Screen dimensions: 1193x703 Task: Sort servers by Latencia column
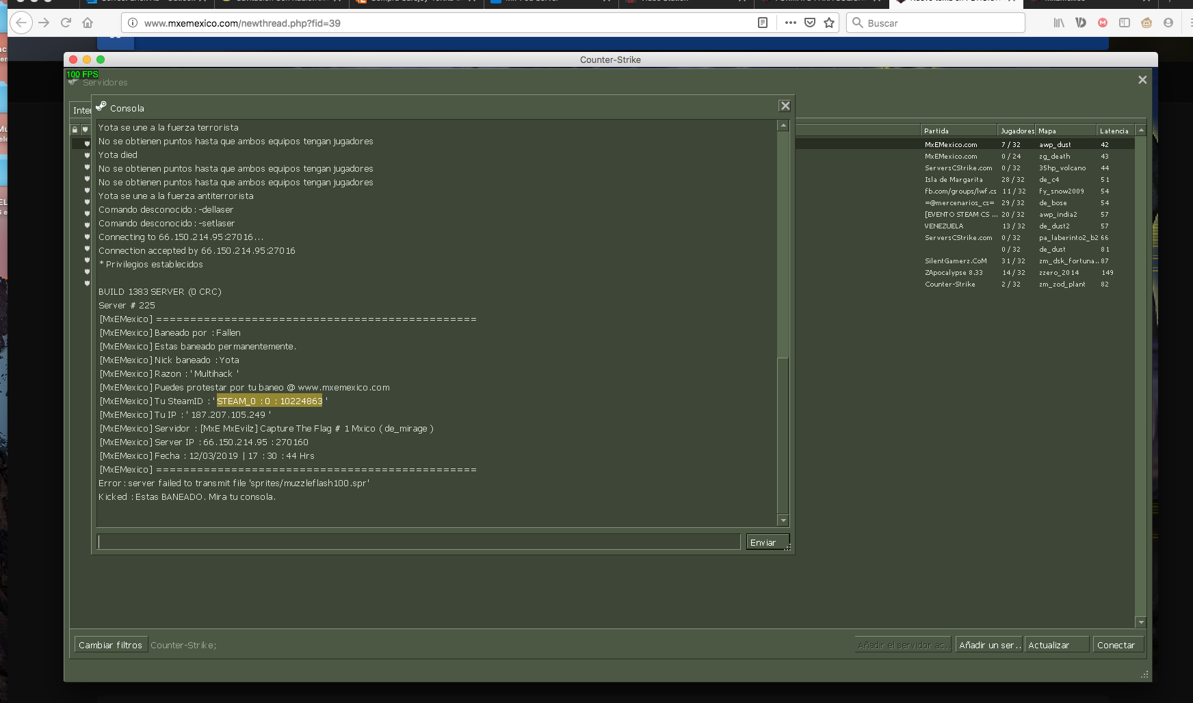[1116, 131]
